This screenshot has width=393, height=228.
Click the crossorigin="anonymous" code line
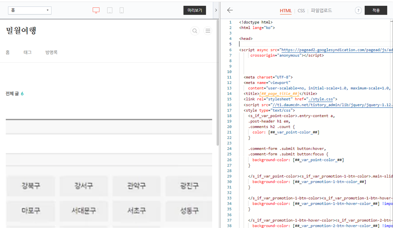(x=287, y=55)
